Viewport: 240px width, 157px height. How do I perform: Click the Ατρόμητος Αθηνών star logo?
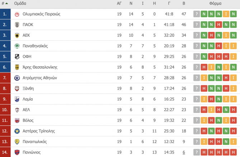[x=17, y=78]
